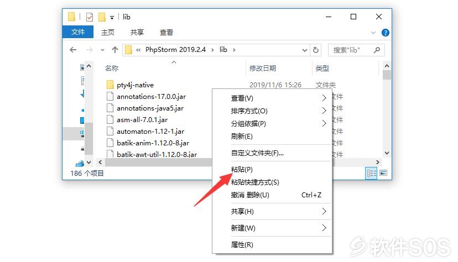
Task: Select asm-all-7.0.1.jar file
Action: [x=142, y=120]
